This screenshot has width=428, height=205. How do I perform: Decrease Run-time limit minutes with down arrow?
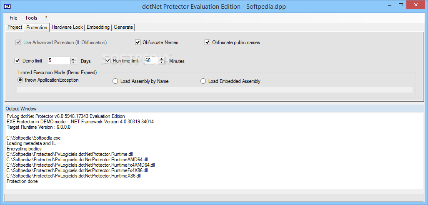(162, 62)
